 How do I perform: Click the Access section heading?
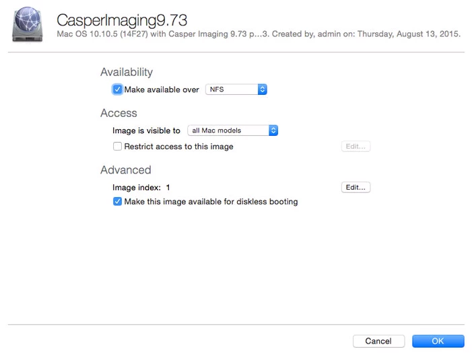pyautogui.click(x=119, y=113)
